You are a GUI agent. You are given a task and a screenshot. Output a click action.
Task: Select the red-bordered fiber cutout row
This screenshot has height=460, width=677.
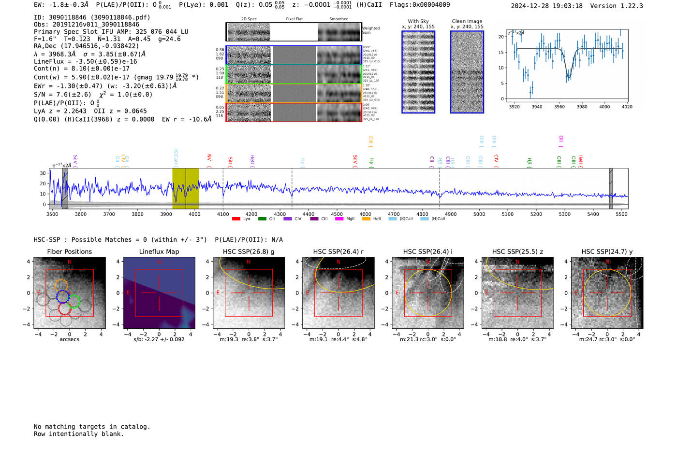click(294, 112)
